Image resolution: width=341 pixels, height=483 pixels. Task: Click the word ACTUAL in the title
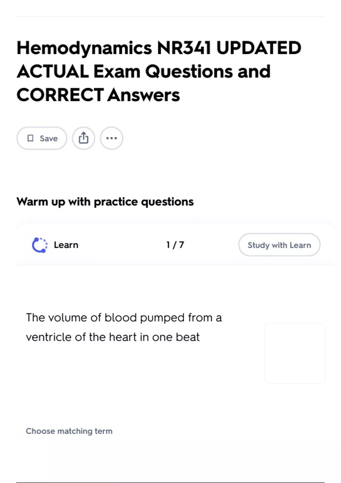(x=53, y=71)
